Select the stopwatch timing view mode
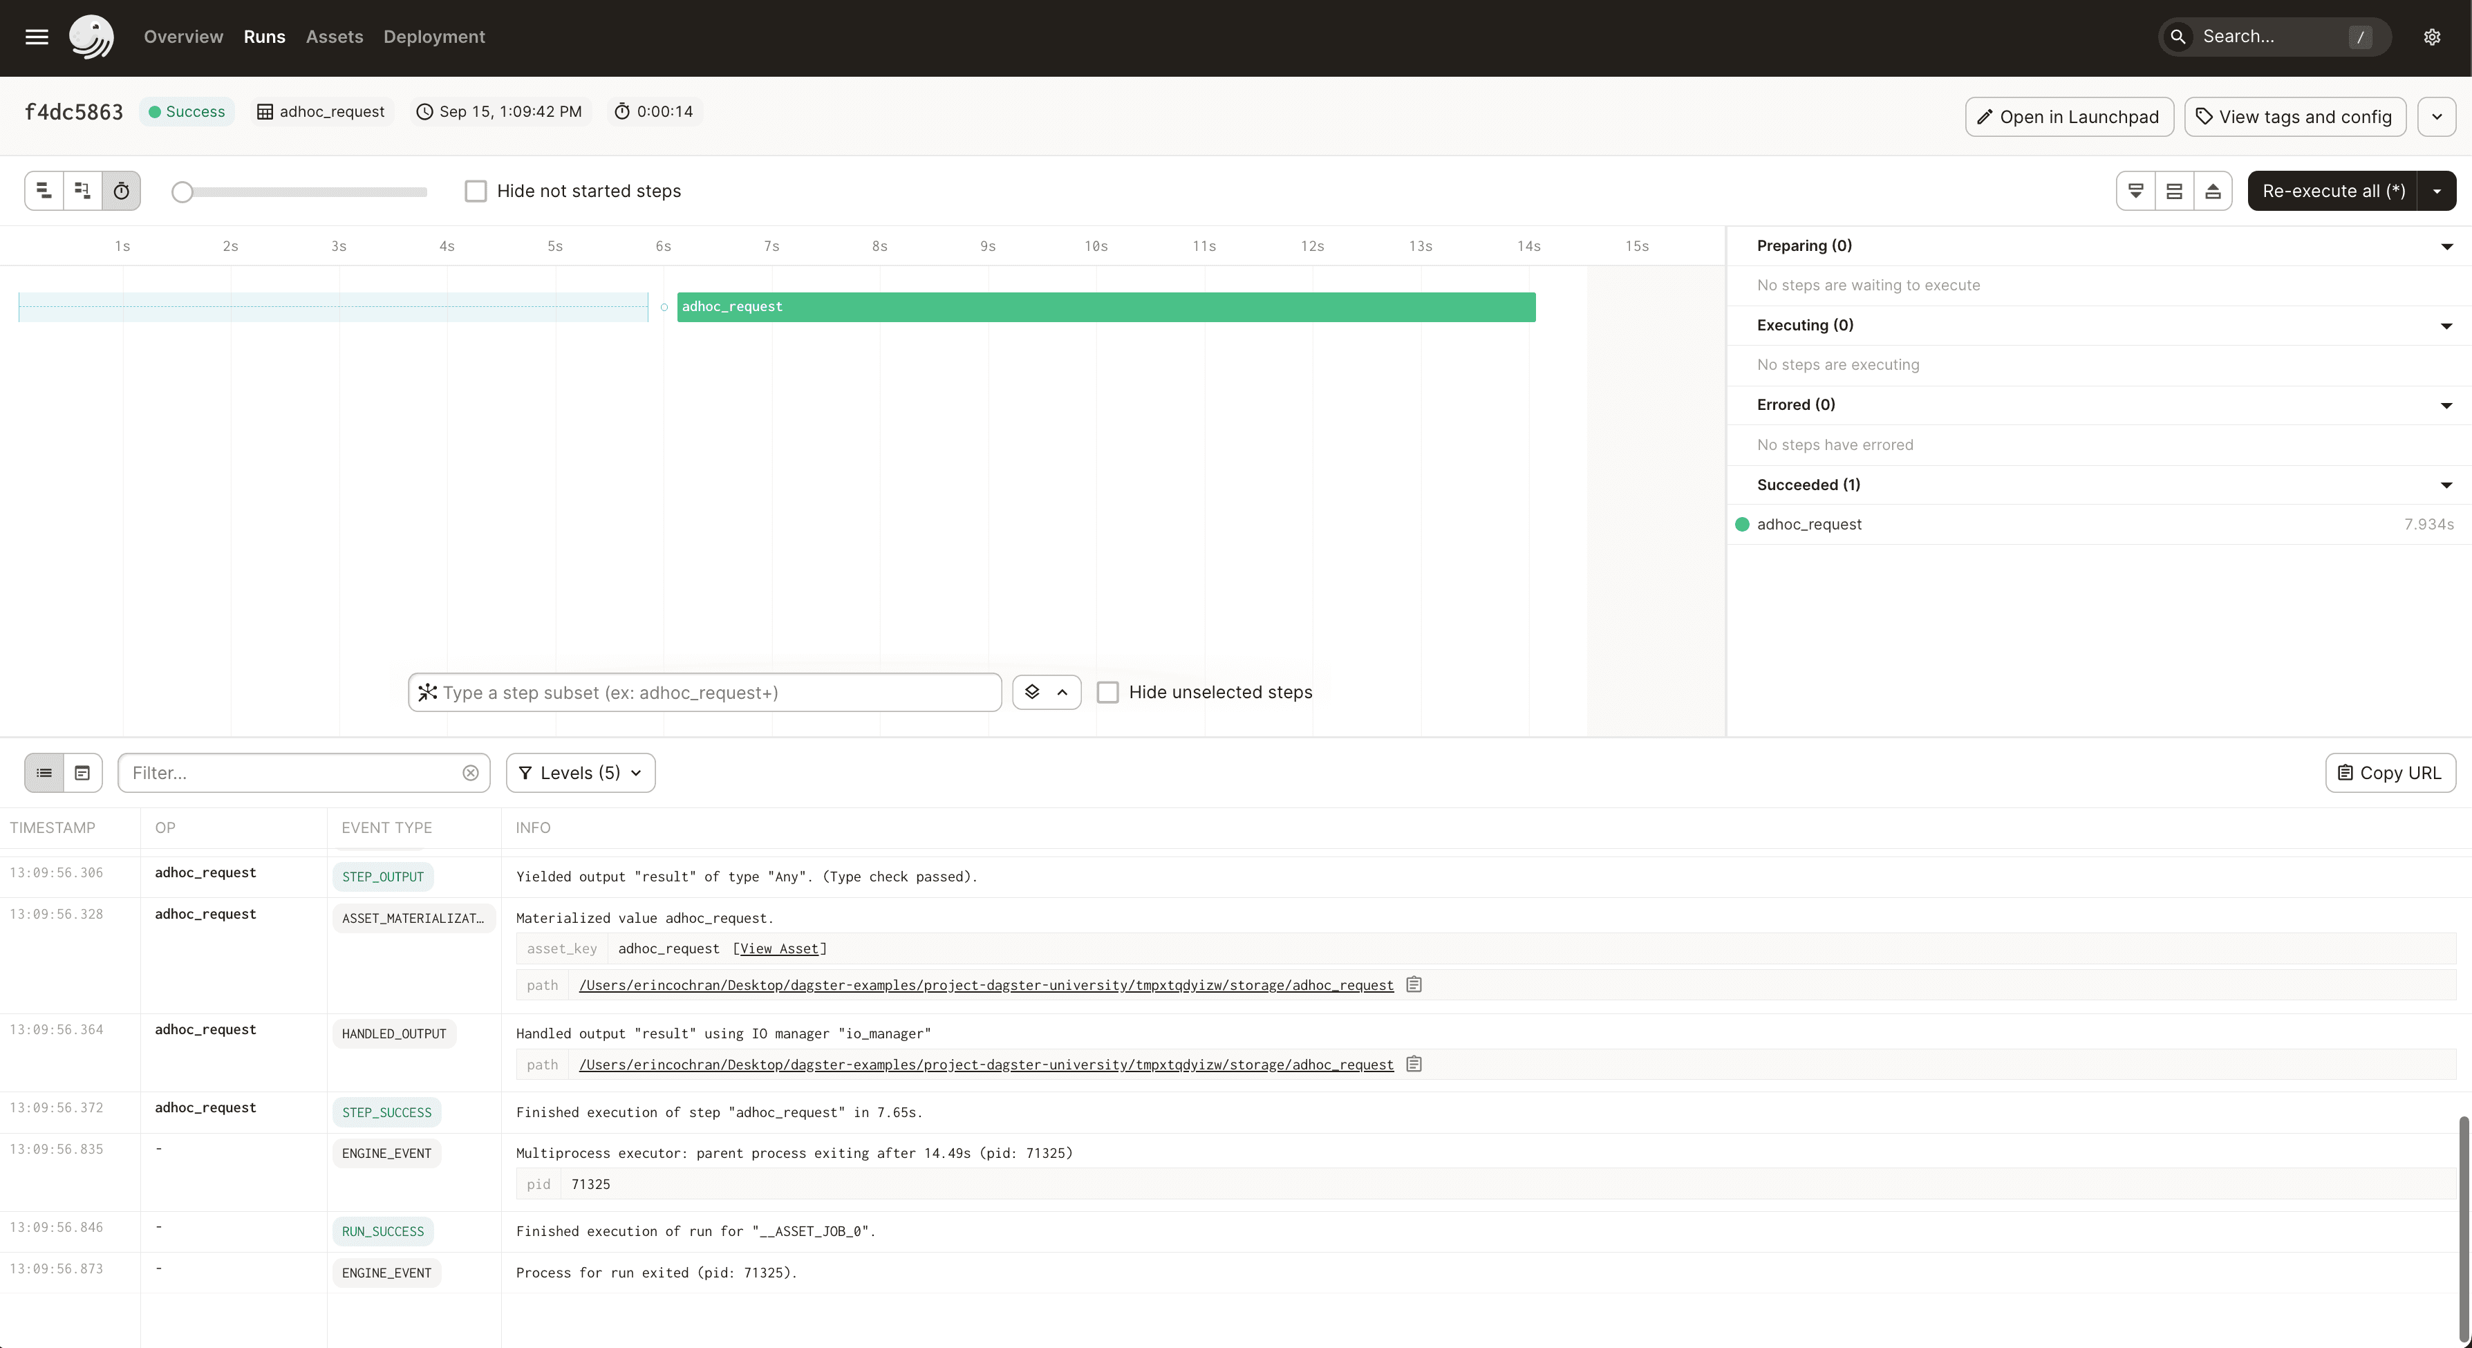 [x=121, y=190]
